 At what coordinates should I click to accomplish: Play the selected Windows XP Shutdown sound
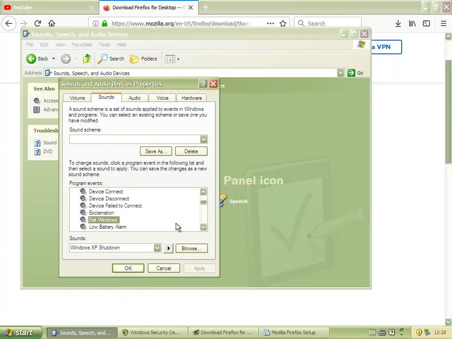(x=168, y=248)
